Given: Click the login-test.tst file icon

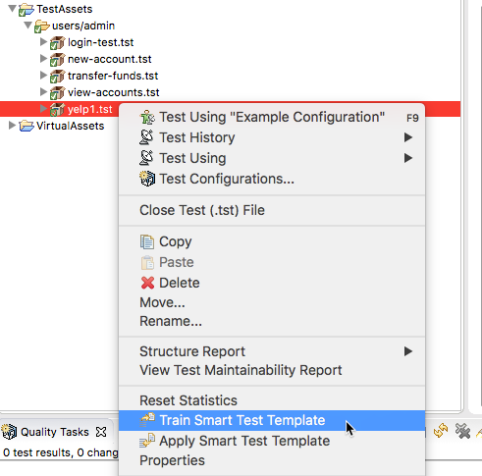Looking at the screenshot, I should tap(57, 42).
